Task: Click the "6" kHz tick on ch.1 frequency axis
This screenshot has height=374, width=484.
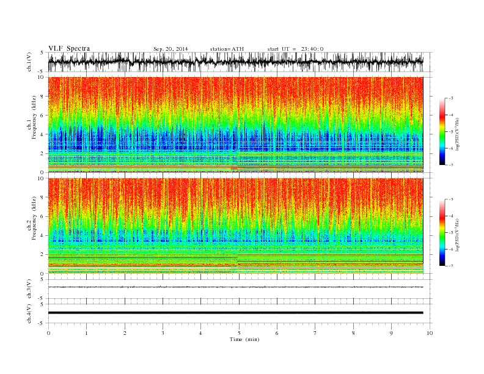Action: (43, 116)
